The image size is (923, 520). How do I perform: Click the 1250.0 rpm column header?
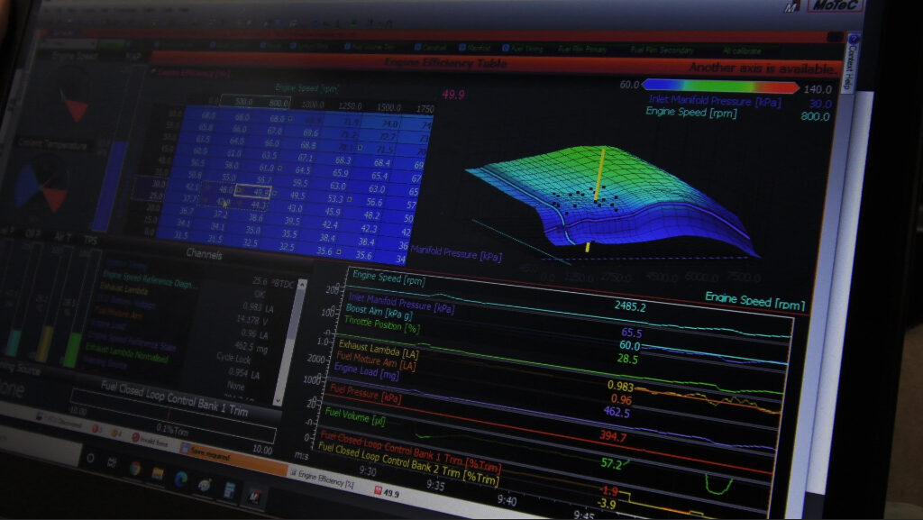tap(351, 105)
